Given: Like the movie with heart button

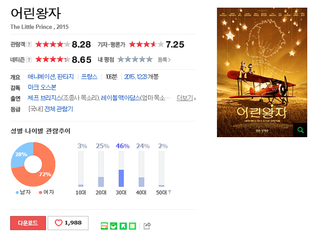Looking at the screenshot, I should click(x=68, y=223).
